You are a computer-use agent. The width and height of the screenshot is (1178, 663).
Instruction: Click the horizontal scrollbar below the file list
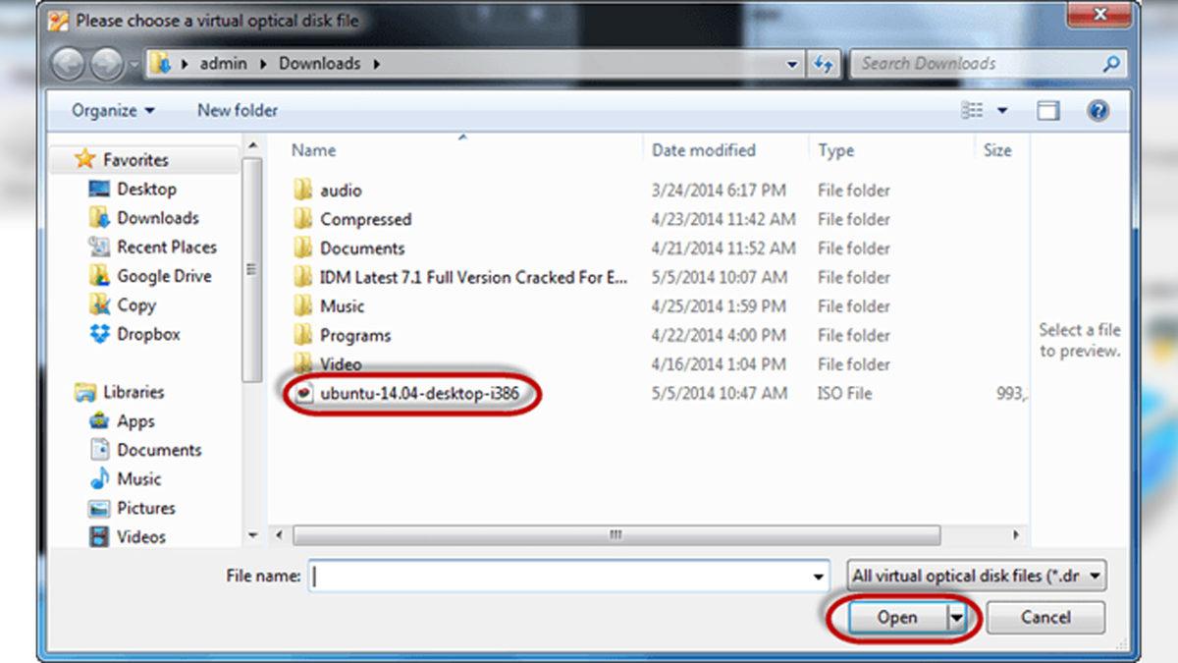point(614,535)
